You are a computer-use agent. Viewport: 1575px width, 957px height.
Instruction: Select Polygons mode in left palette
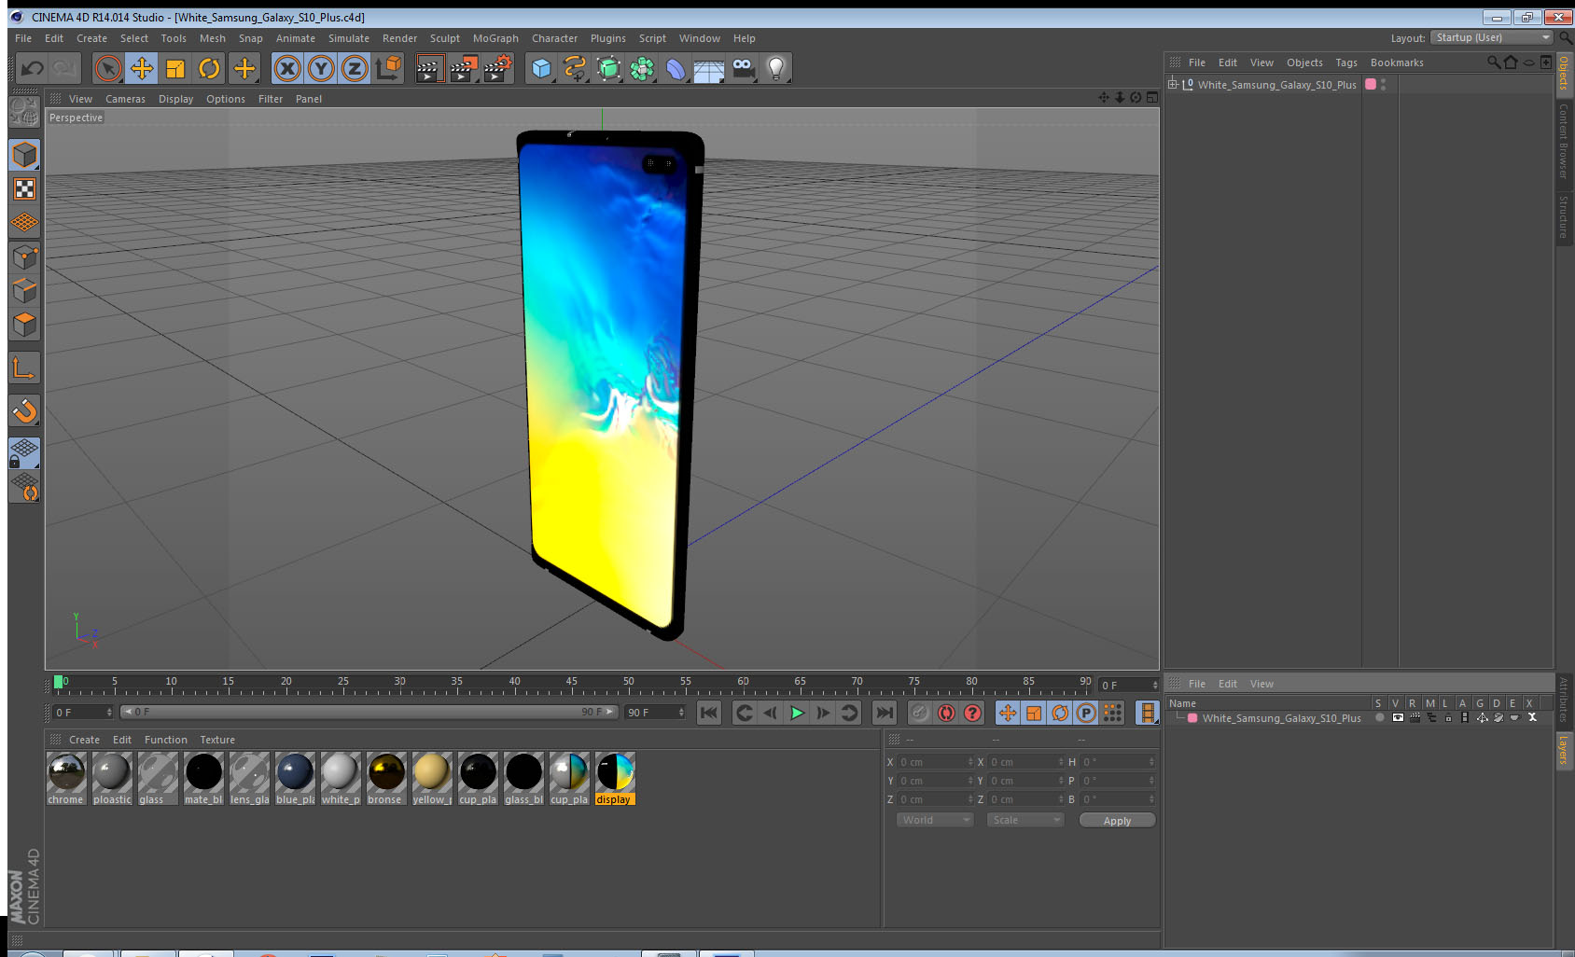pos(24,325)
